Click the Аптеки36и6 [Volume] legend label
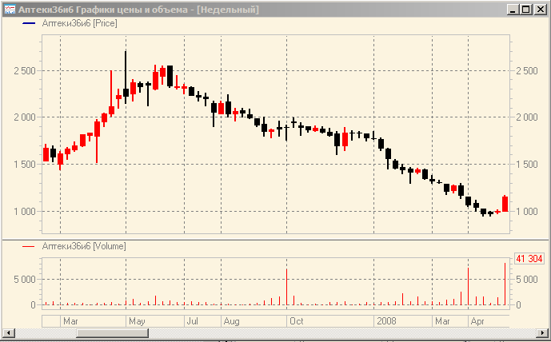This screenshot has height=342, width=551. click(84, 246)
